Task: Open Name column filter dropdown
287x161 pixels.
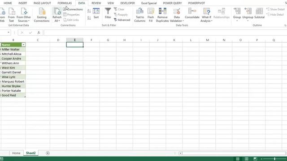Action: pyautogui.click(x=23, y=45)
